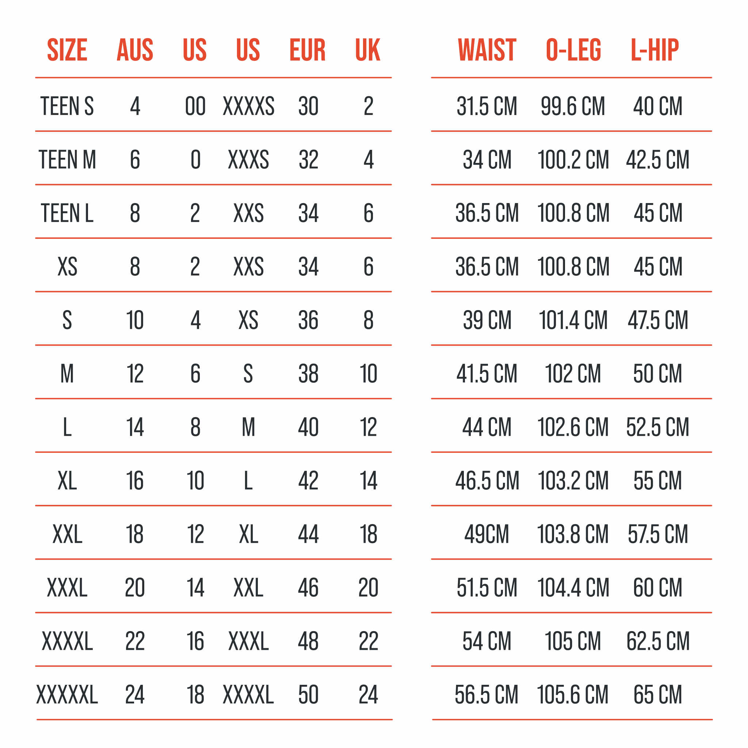Click the O-LEG column header
Viewport: 748px width, 748px height.
(573, 50)
